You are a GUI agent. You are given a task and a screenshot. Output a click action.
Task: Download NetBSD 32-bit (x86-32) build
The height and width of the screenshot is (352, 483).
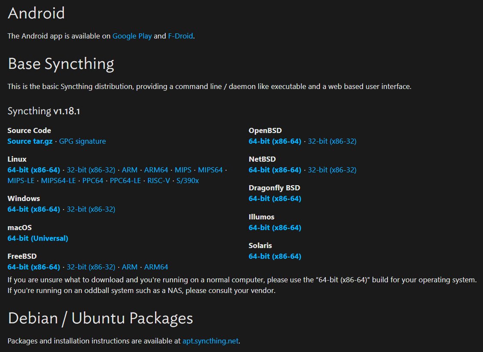point(332,170)
